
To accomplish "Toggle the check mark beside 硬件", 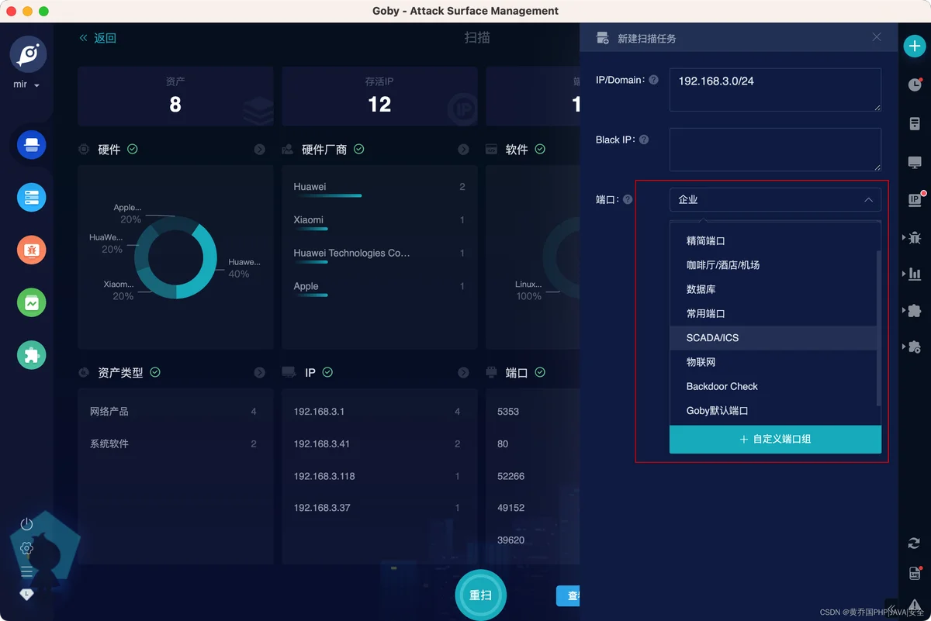I will (x=133, y=149).
